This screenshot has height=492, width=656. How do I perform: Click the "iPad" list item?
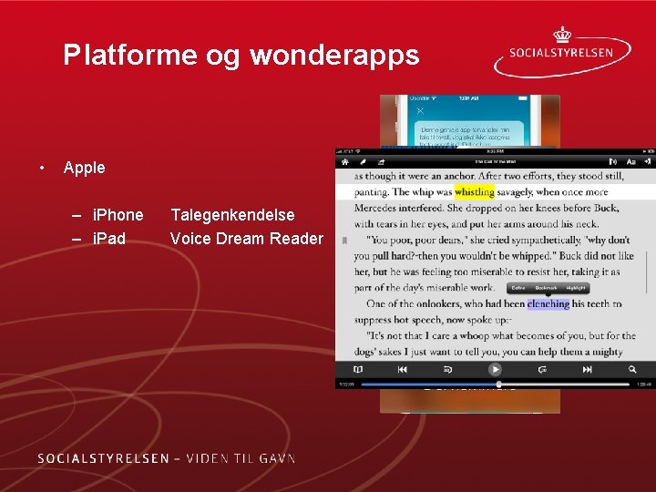[x=108, y=239]
